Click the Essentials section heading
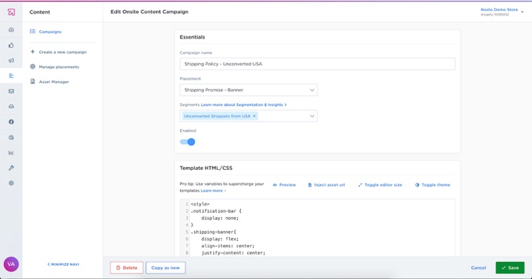 tap(193, 37)
